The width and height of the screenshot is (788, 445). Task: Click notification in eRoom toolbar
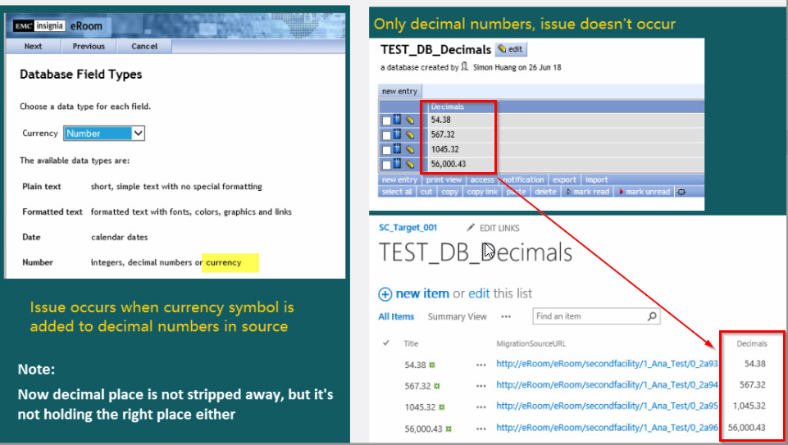pos(523,179)
